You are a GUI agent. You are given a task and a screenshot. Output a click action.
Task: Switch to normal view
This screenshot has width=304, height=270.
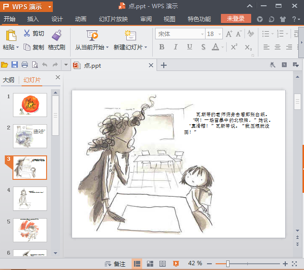(137, 264)
